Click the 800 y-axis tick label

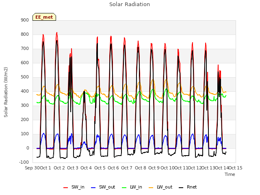pyautogui.click(x=25, y=34)
